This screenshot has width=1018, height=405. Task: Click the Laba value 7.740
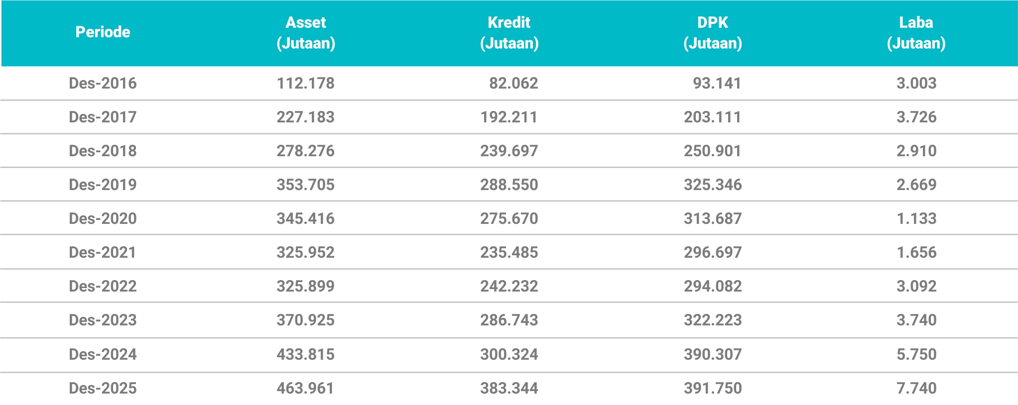coord(916,388)
